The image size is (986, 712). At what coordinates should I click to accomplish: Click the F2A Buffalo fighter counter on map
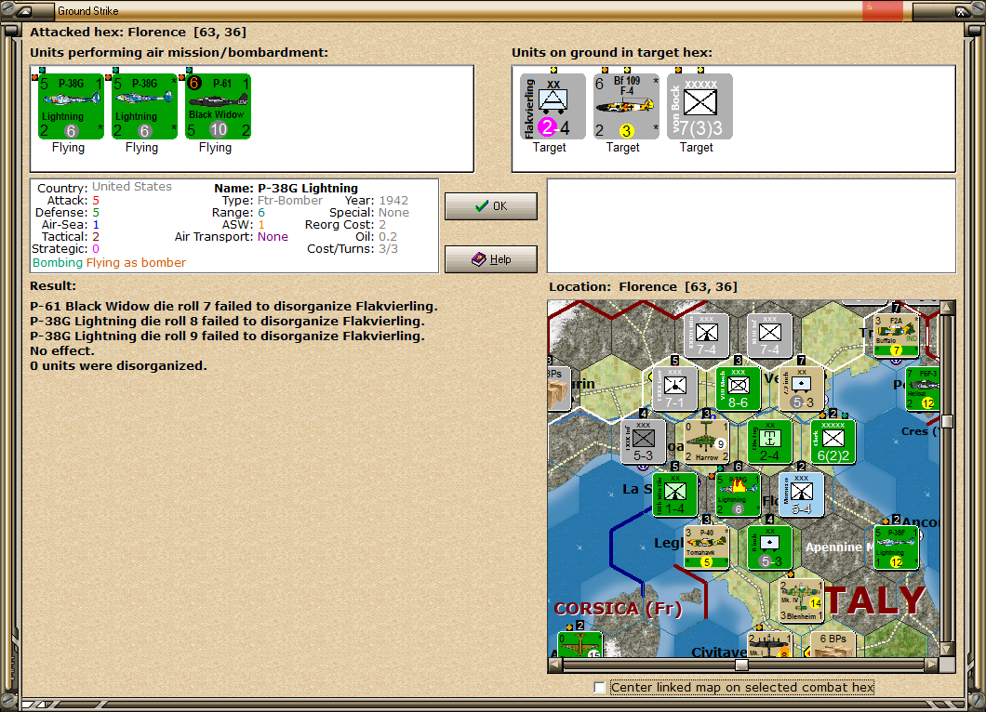[x=897, y=336]
